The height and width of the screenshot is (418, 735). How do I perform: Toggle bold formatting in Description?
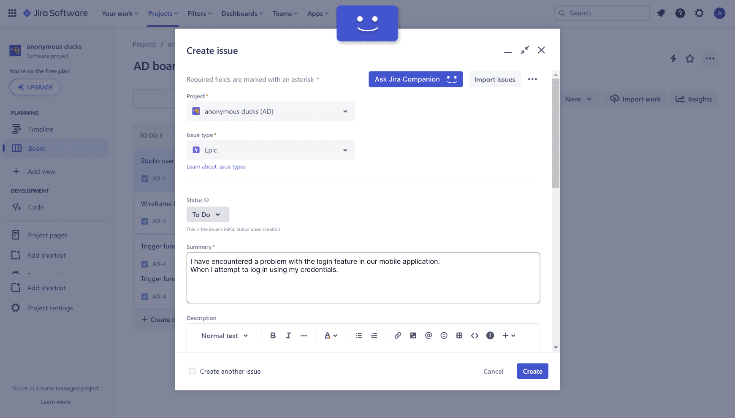point(273,336)
